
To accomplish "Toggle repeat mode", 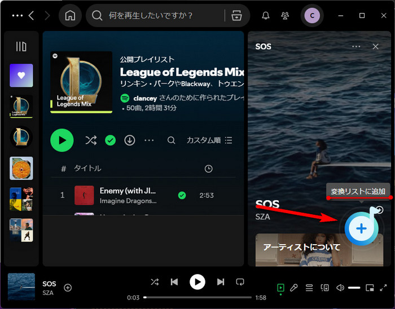I will point(240,282).
